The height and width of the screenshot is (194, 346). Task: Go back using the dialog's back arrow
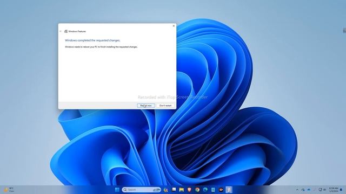click(x=61, y=31)
